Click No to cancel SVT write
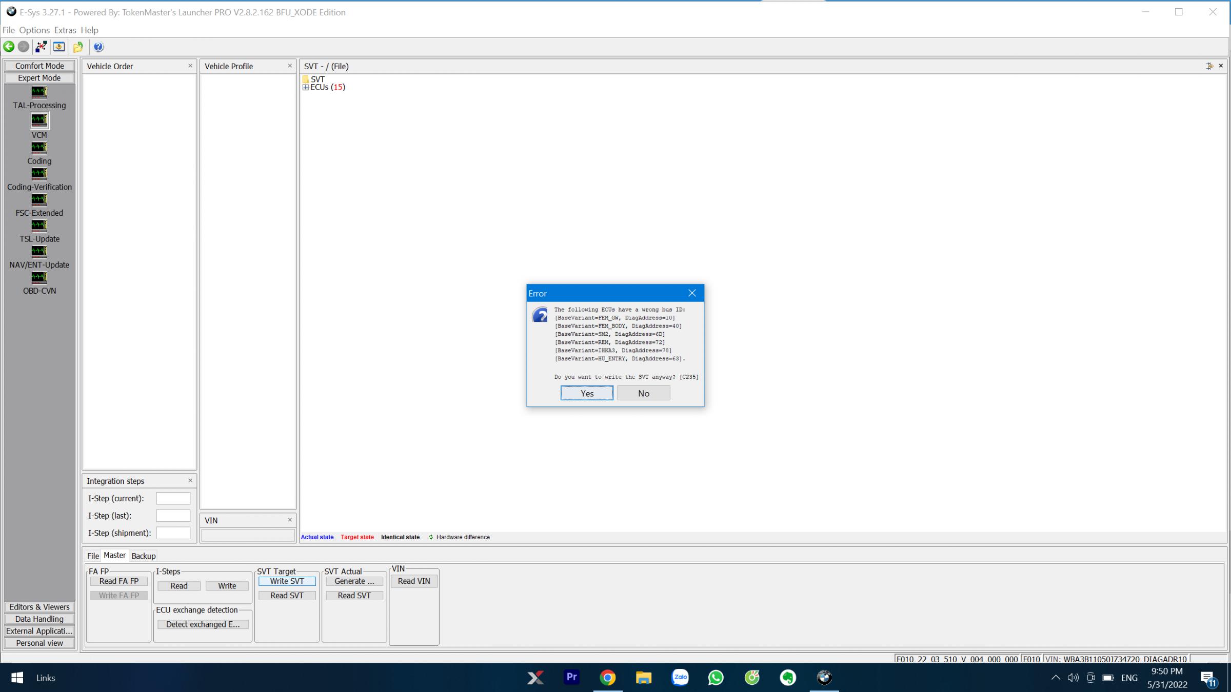Screen dimensions: 1231x692 [643, 393]
